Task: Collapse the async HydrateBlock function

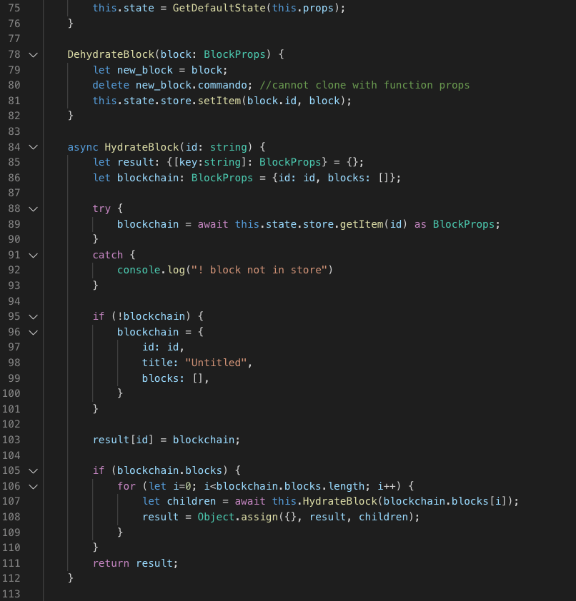Action: [x=33, y=147]
